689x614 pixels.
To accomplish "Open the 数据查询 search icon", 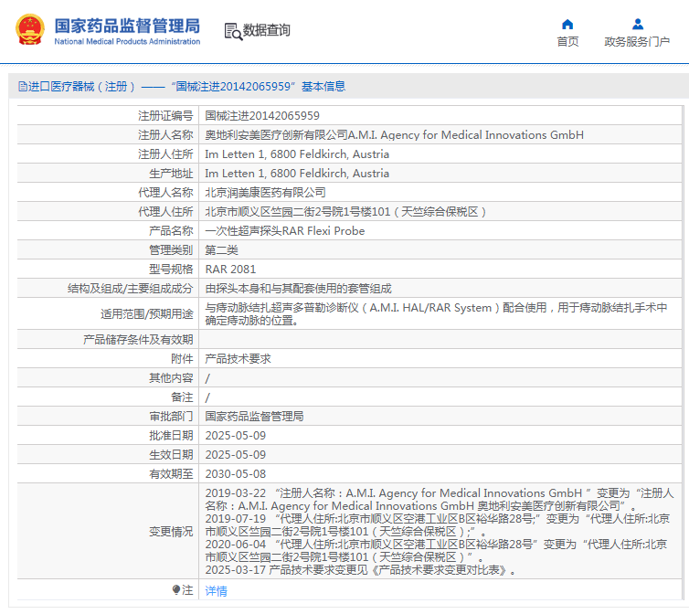I will pyautogui.click(x=233, y=31).
